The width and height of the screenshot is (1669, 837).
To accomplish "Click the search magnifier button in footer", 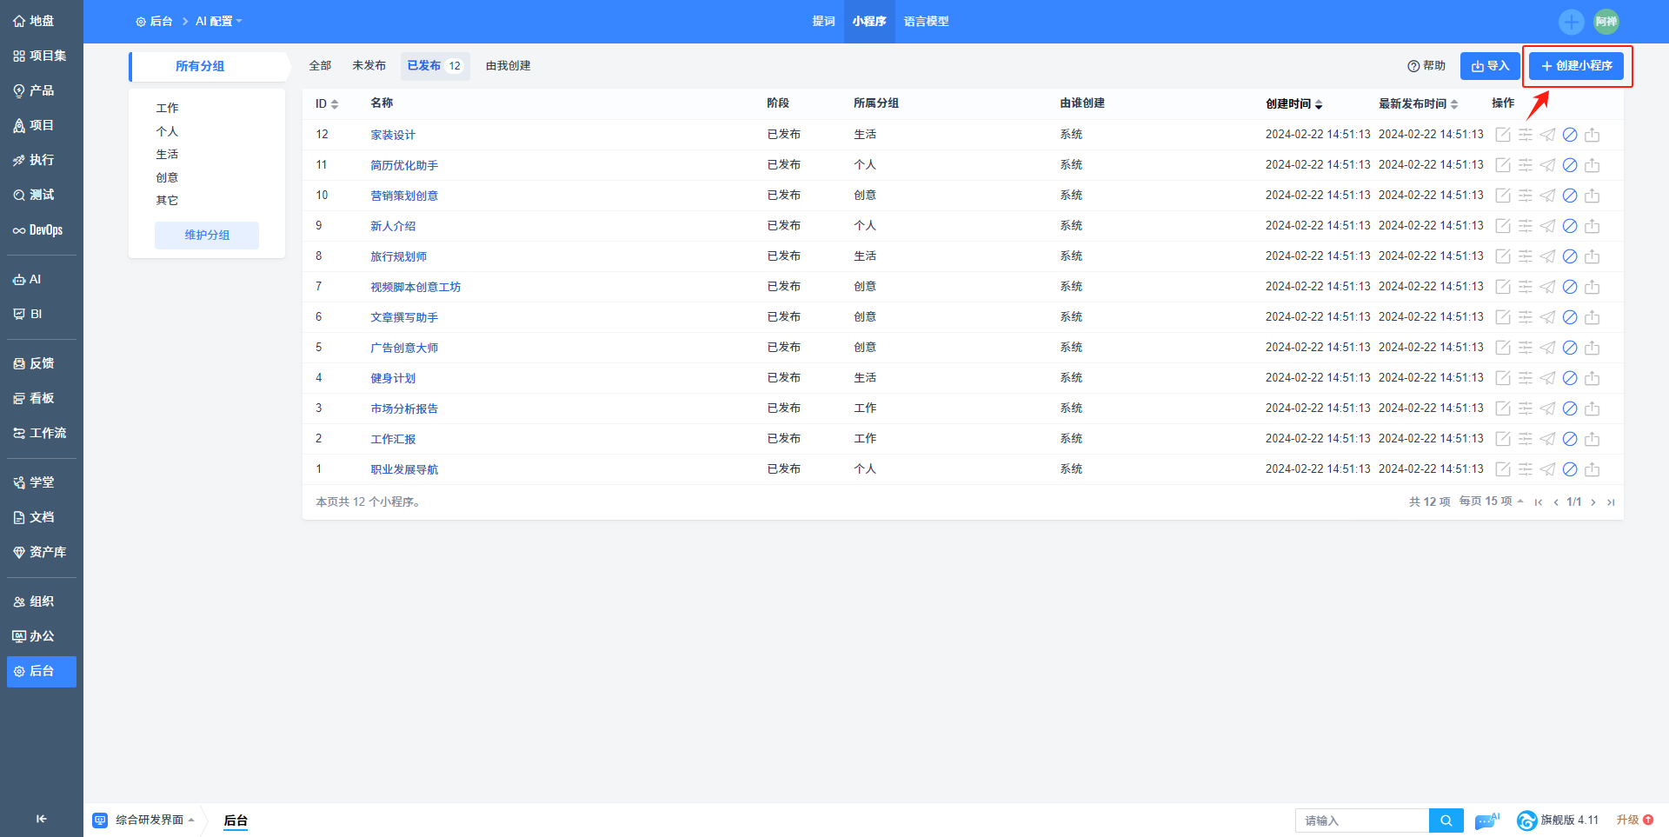I will coord(1446,820).
